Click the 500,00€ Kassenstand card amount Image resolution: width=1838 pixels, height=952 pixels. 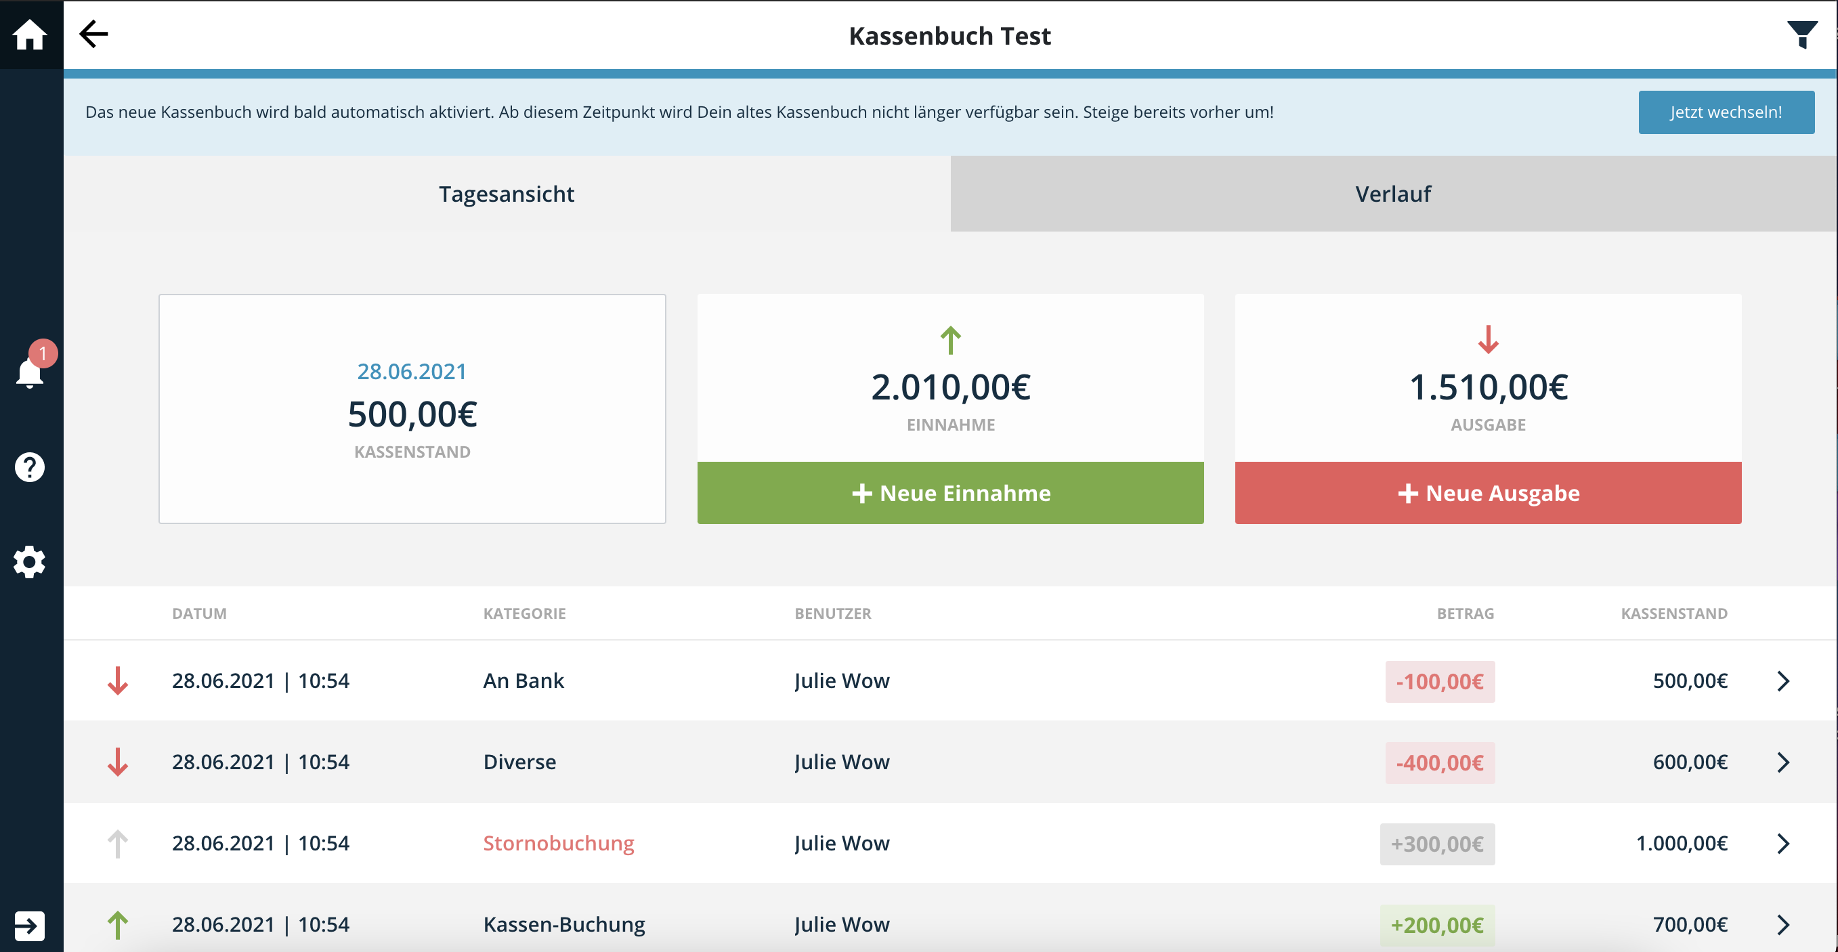click(x=412, y=414)
